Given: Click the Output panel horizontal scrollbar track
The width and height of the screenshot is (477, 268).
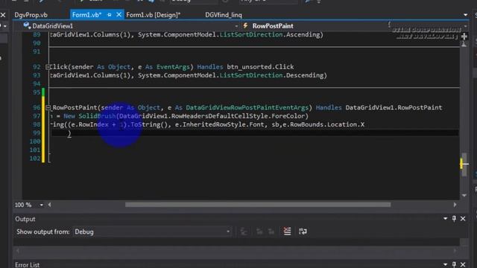Looking at the screenshot, I should pos(236,251).
